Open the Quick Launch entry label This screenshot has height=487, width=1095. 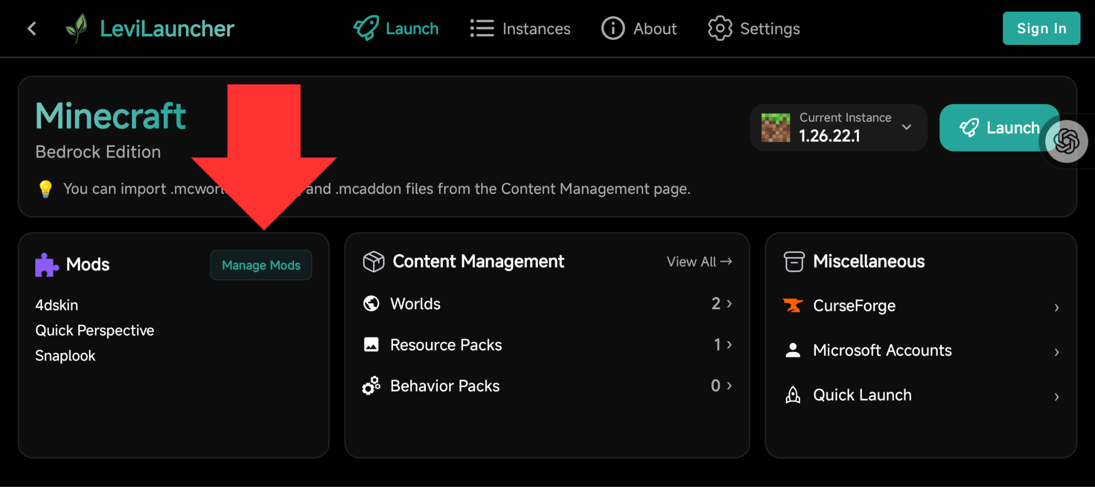click(862, 395)
